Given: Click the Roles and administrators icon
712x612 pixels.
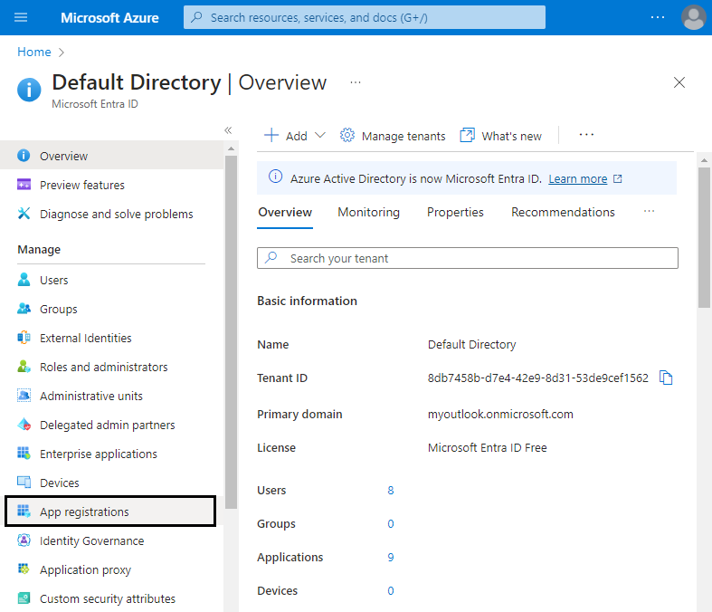Looking at the screenshot, I should tap(24, 366).
